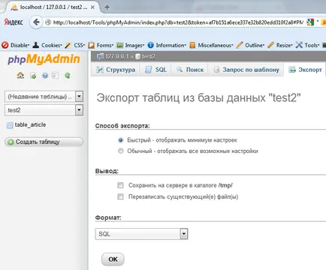Image resolution: width=326 pixels, height=270 pixels.
Task: Open the query window icon in sidebar
Action: 55,75
